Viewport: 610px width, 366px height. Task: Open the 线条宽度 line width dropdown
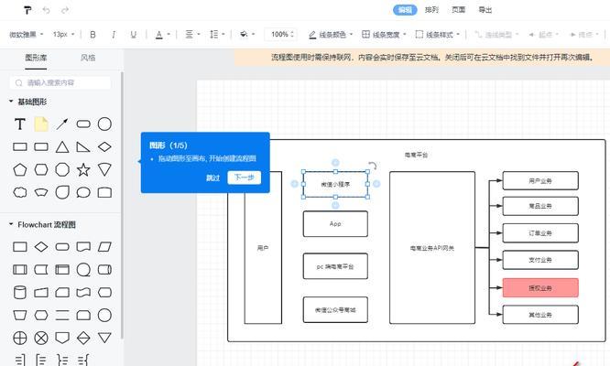coord(384,35)
